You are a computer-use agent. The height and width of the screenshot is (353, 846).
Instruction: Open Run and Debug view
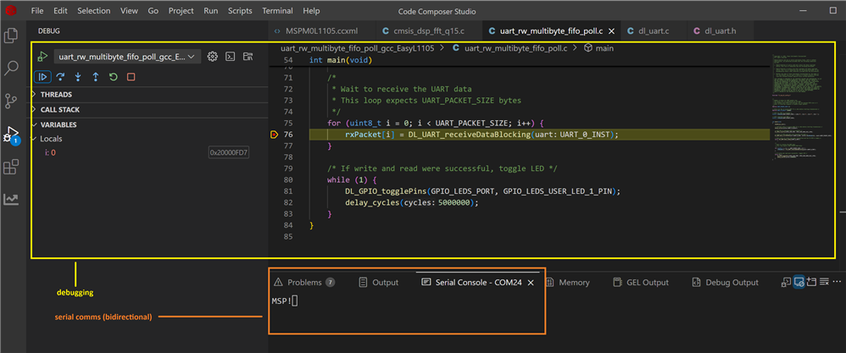[x=11, y=134]
